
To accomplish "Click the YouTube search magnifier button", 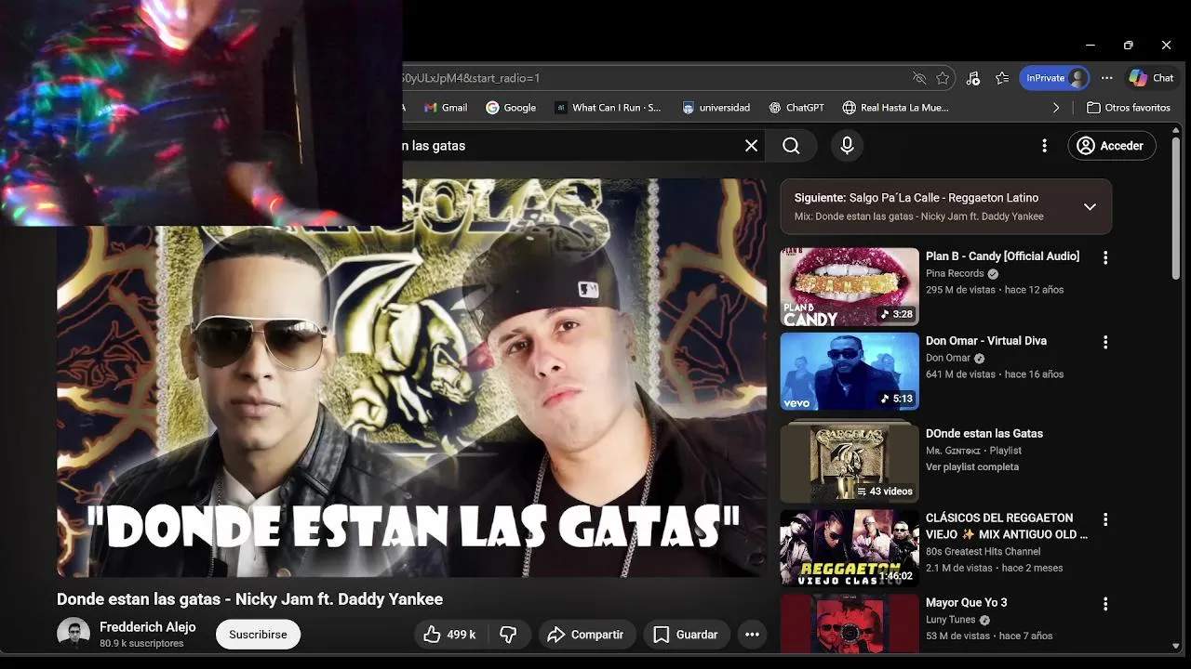I will pos(791,145).
